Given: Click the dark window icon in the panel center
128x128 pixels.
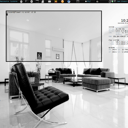Looking at the screenshot, I should coord(78,2).
